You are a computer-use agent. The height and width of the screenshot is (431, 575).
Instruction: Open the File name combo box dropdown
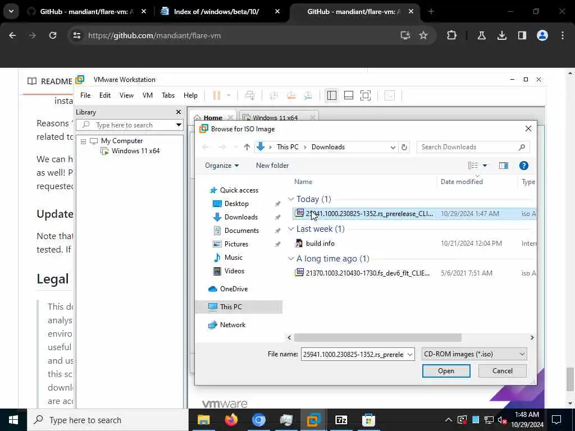pos(410,355)
